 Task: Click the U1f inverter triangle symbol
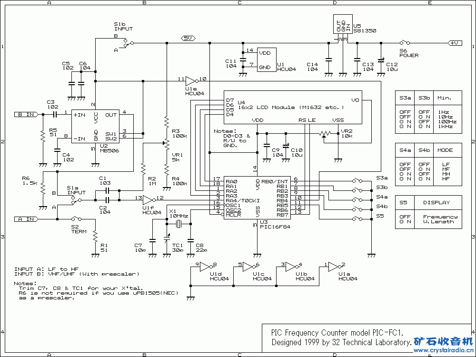coord(149,200)
